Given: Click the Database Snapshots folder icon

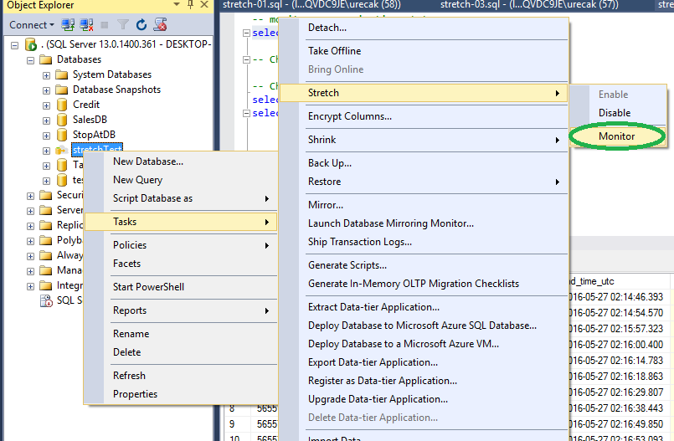Looking at the screenshot, I should pyautogui.click(x=61, y=90).
